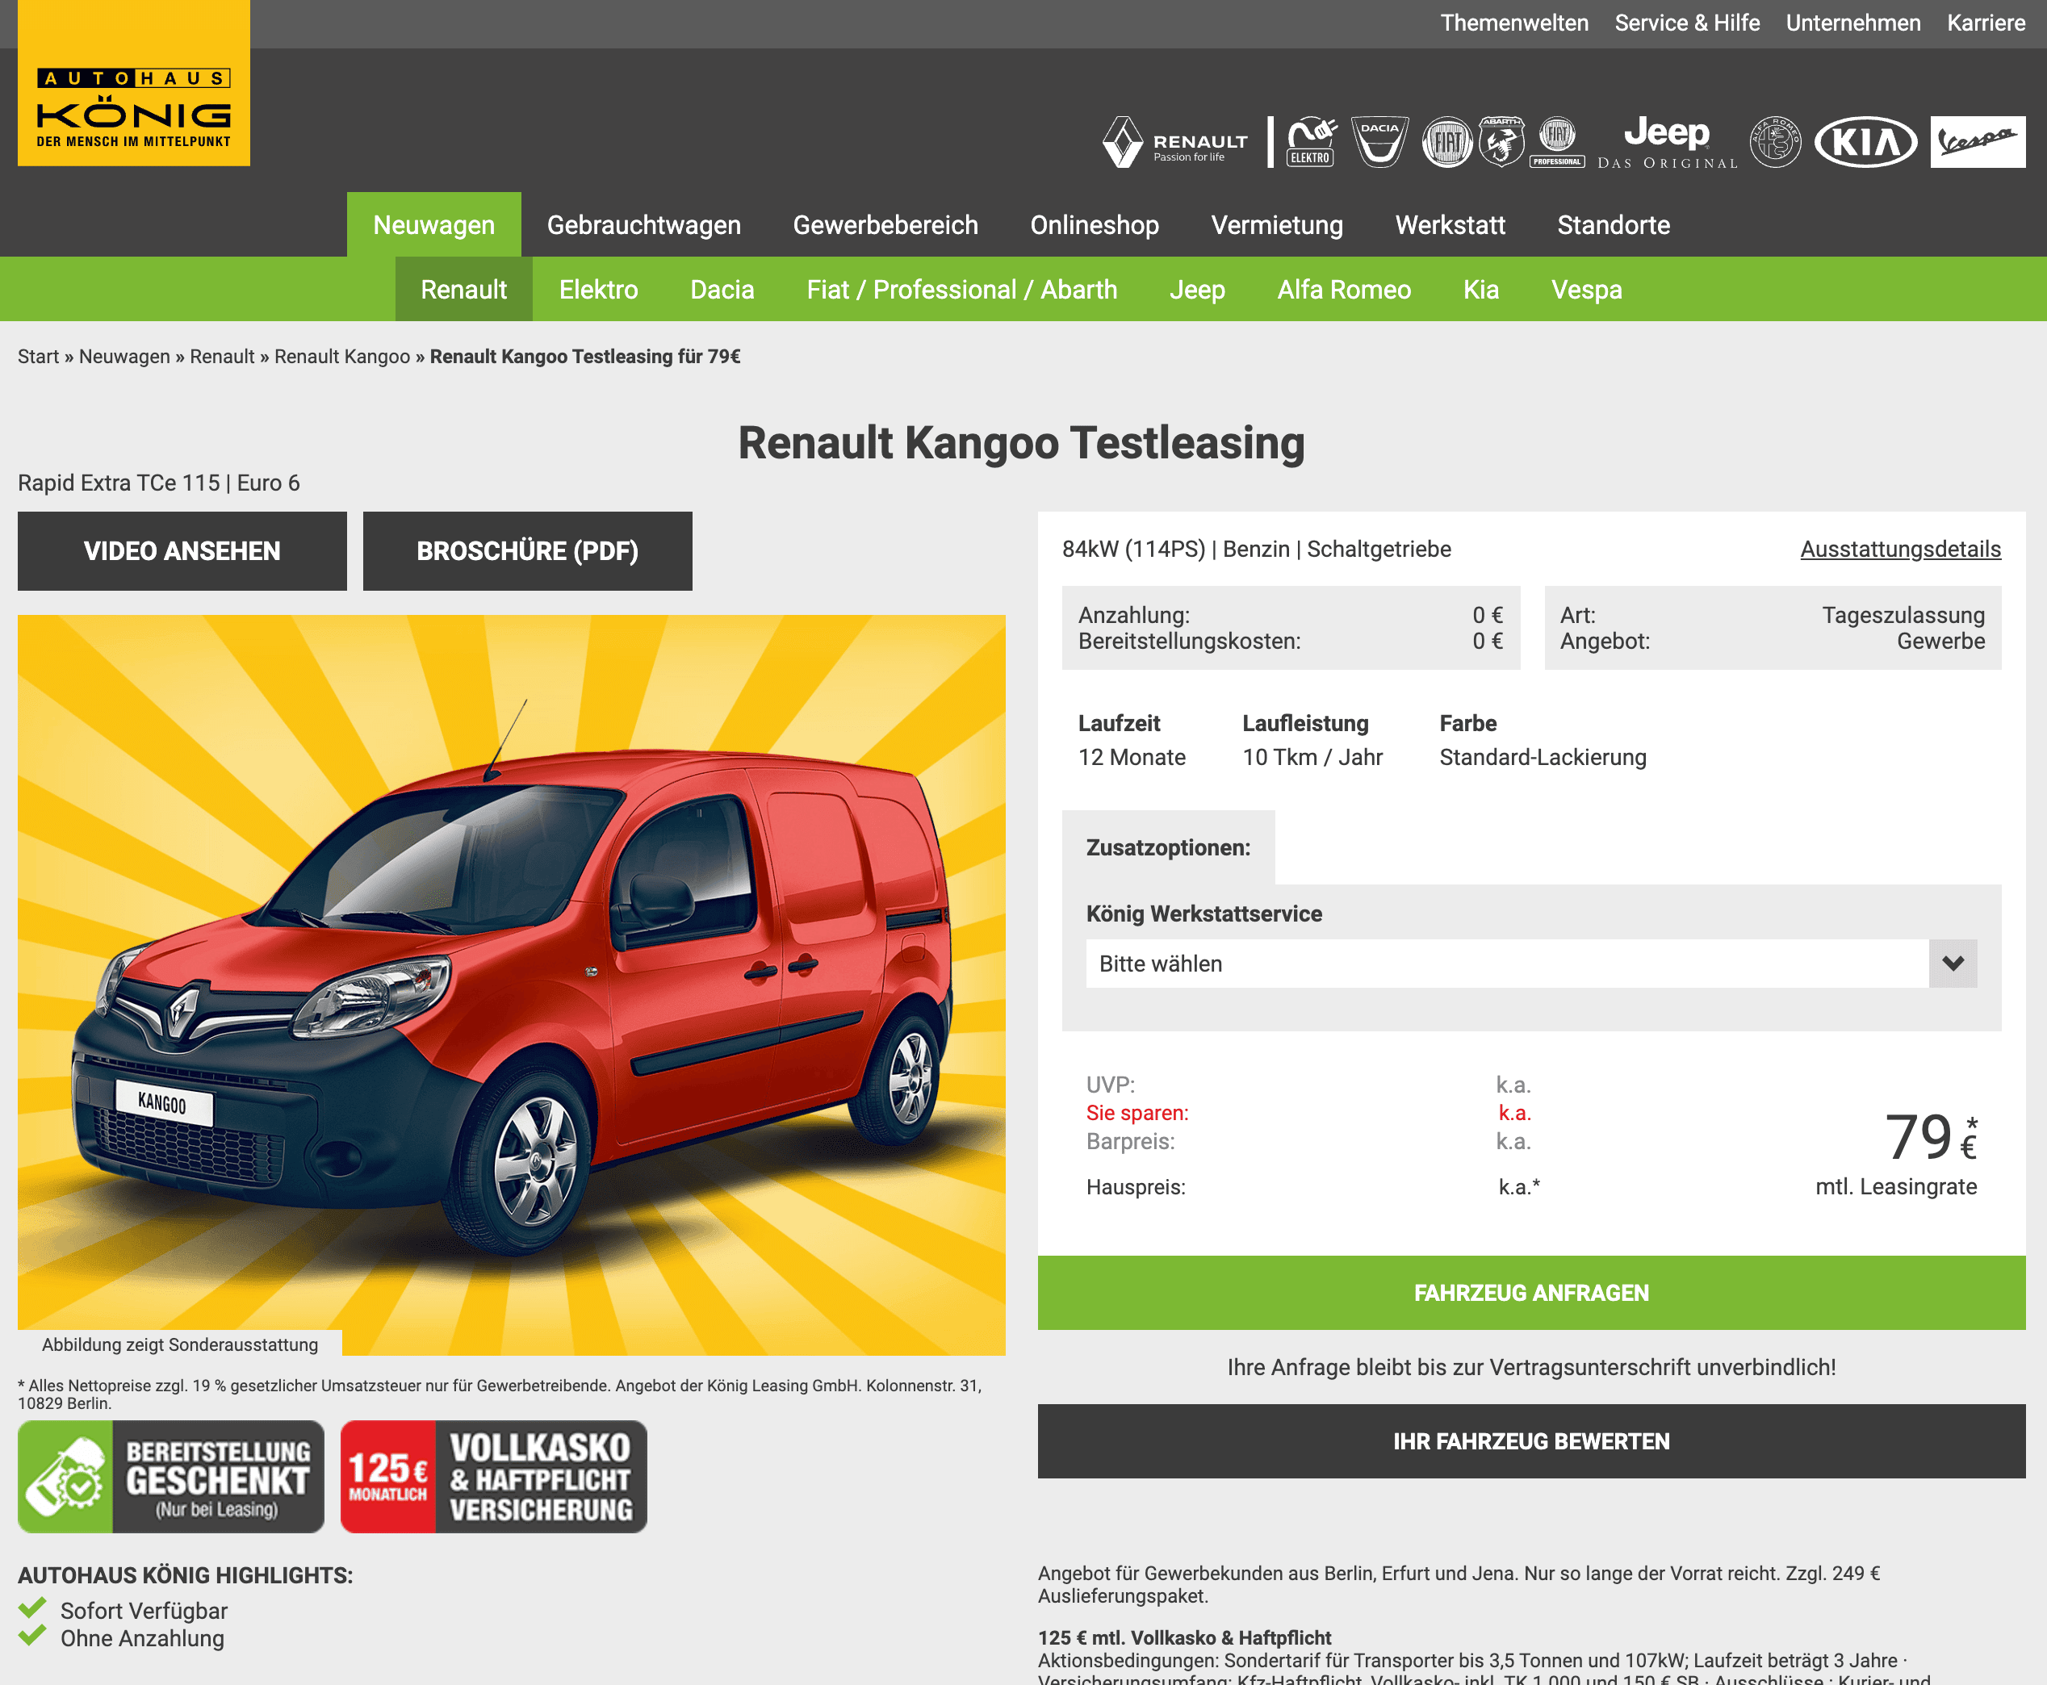Select the Elektro submenu item
The width and height of the screenshot is (2047, 1685).
pyautogui.click(x=598, y=289)
